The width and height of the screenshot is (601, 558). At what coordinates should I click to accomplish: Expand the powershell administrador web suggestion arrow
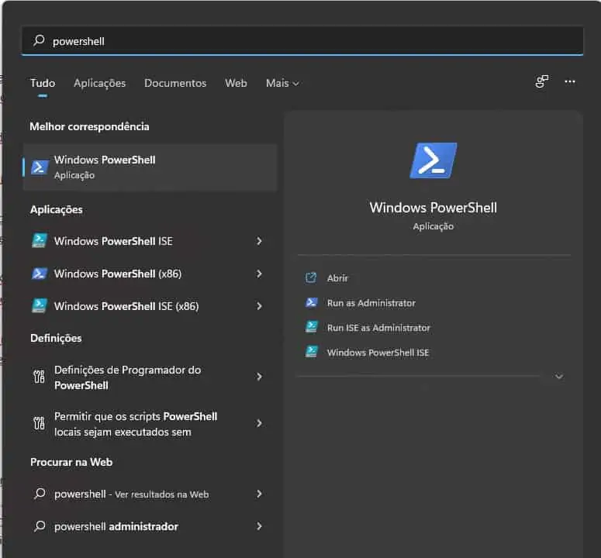pos(259,526)
